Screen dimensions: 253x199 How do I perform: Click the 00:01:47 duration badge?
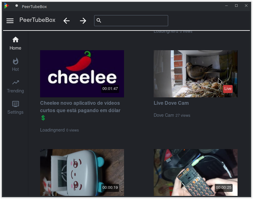pyautogui.click(x=110, y=89)
